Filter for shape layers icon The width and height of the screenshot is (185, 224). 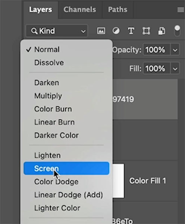146,31
